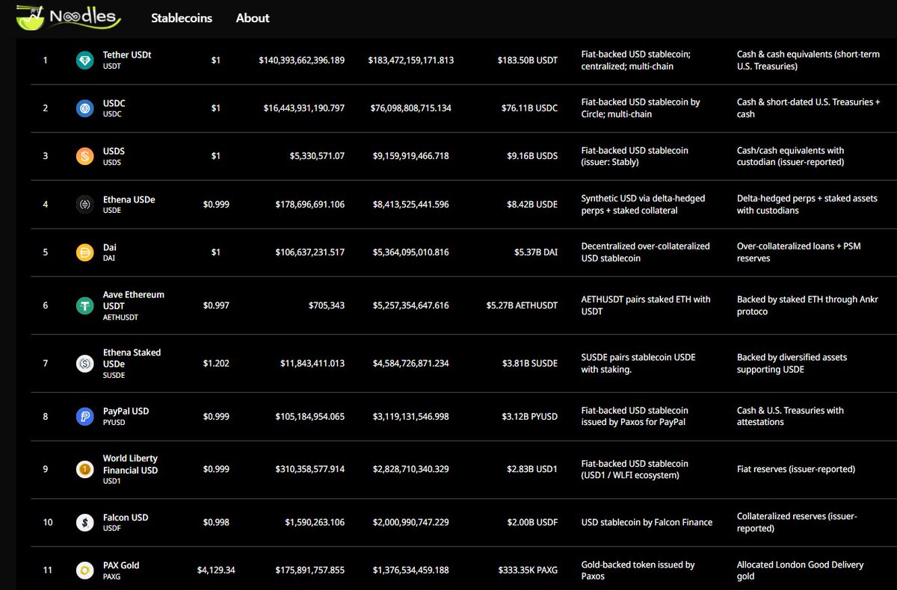Click the $76.11B USDC supply cell

(530, 108)
